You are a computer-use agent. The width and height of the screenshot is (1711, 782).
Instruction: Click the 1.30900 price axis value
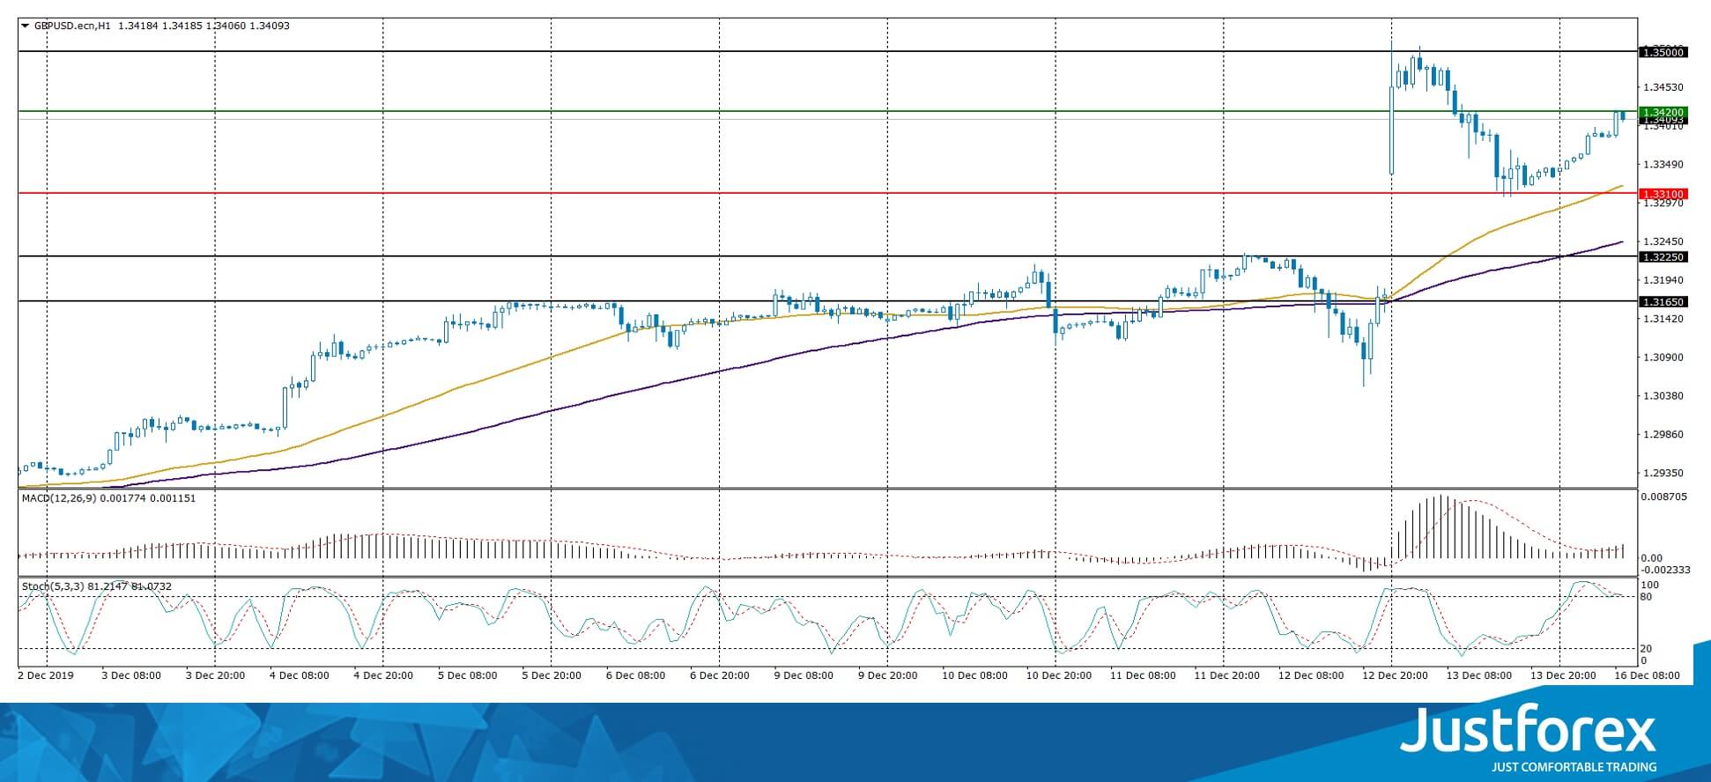tap(1663, 358)
